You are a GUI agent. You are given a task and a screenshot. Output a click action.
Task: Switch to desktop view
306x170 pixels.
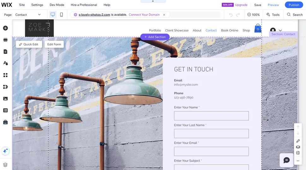(x=53, y=15)
